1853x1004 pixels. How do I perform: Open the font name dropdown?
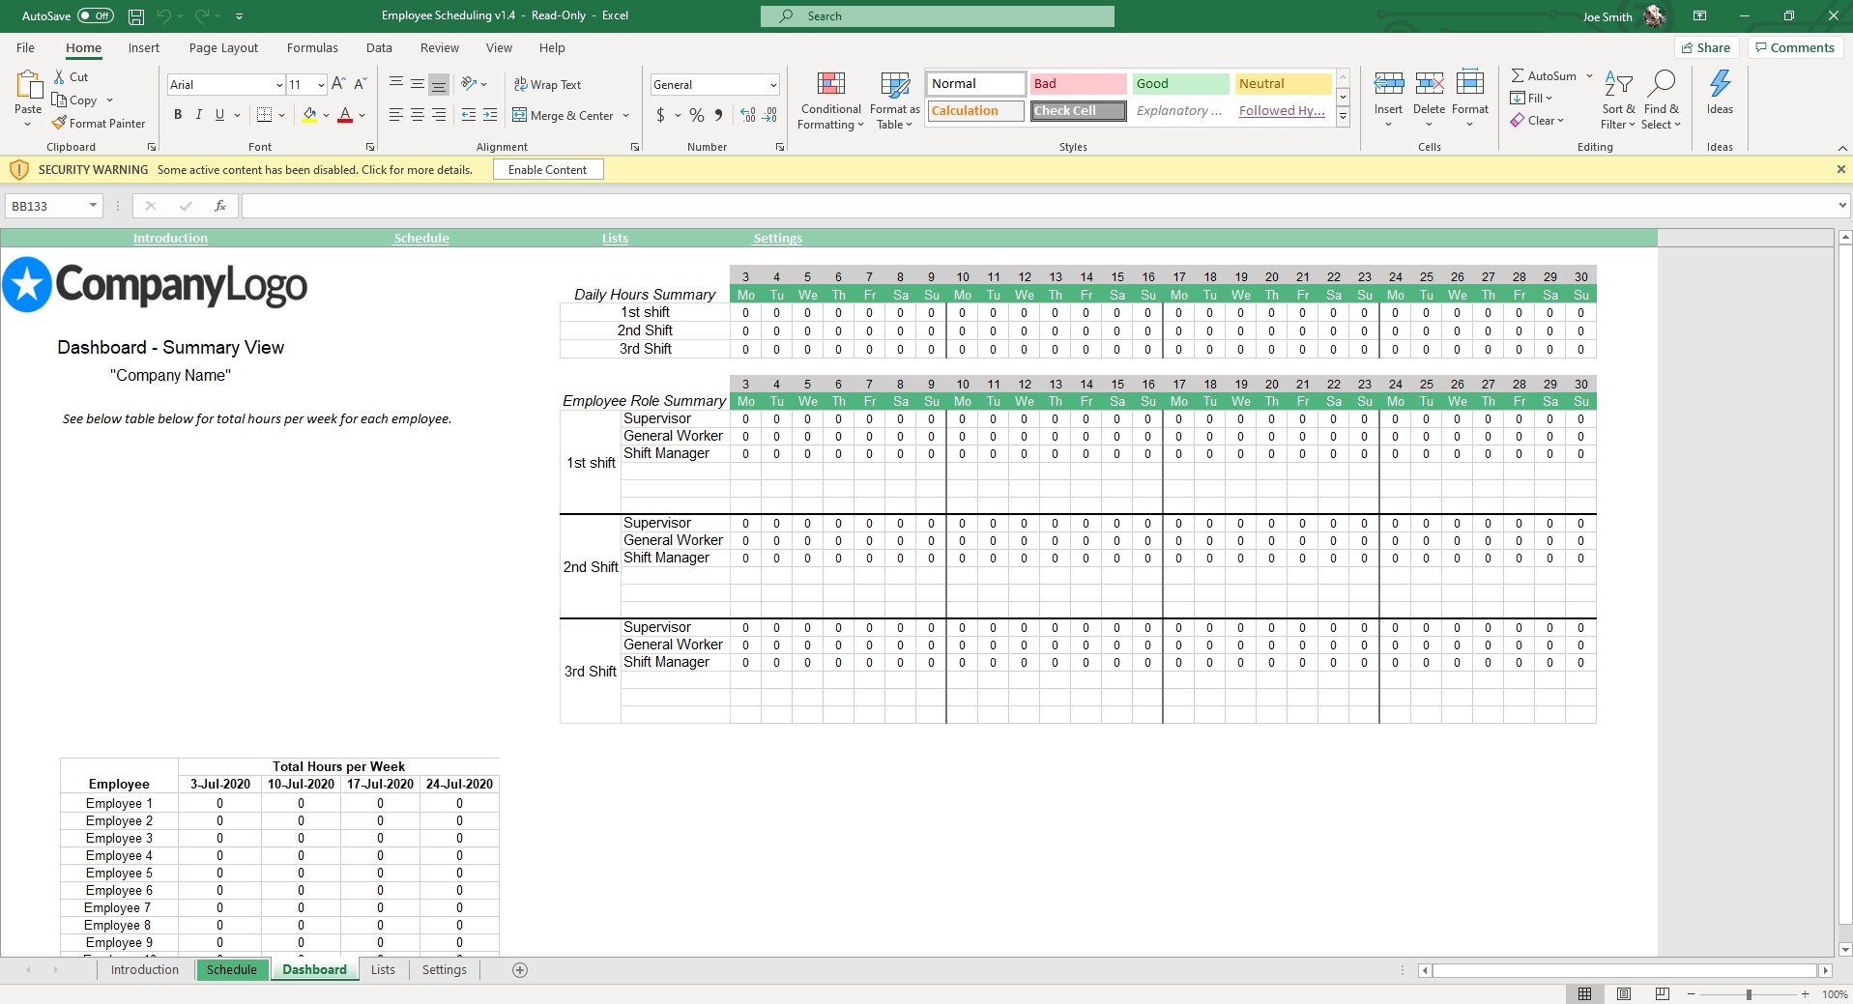click(279, 85)
